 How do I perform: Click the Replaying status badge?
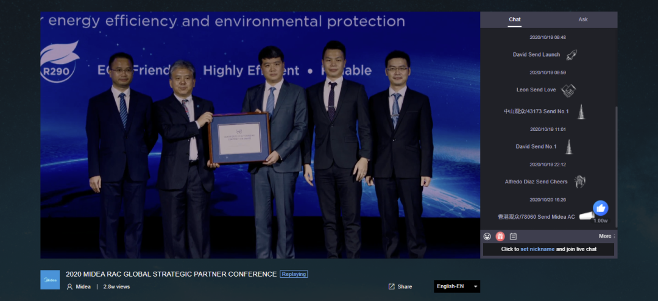pyautogui.click(x=294, y=274)
